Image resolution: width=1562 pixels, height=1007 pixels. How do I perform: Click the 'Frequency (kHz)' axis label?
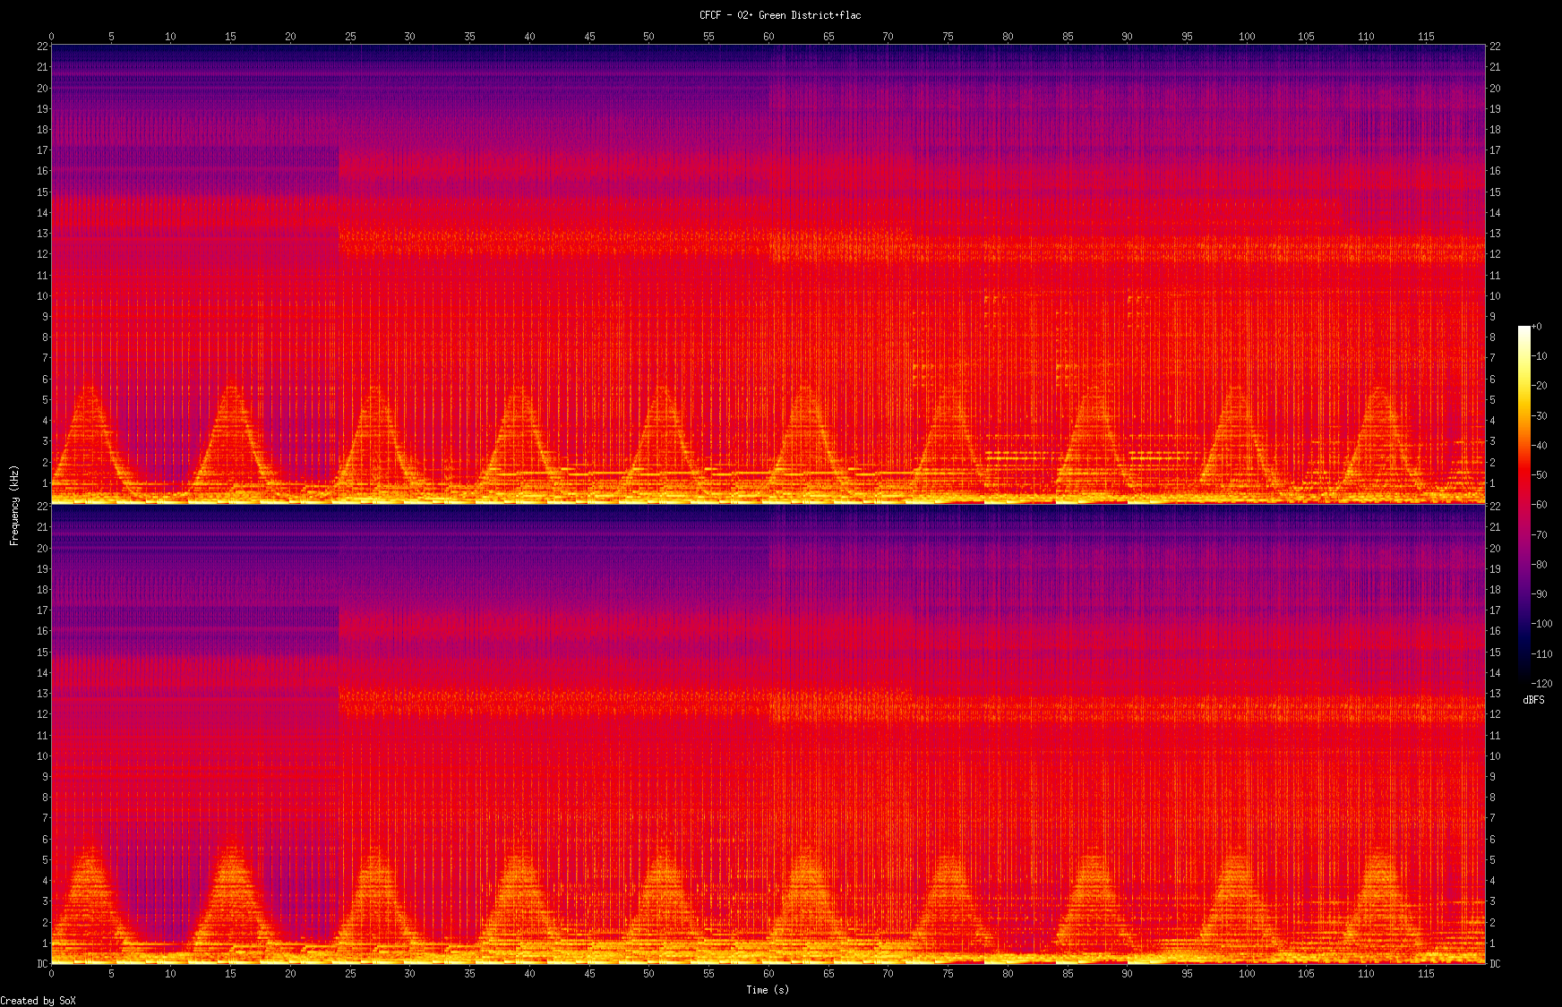pyautogui.click(x=14, y=505)
